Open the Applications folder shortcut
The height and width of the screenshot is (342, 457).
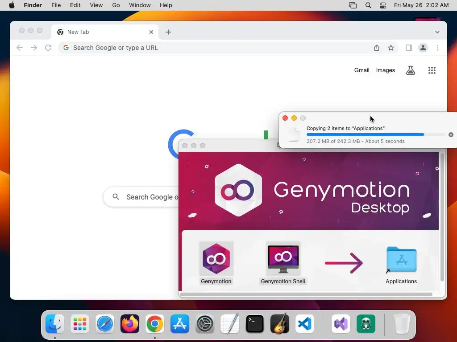click(401, 260)
